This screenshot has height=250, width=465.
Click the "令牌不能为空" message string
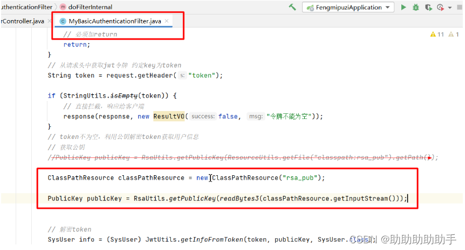pyautogui.click(x=289, y=116)
